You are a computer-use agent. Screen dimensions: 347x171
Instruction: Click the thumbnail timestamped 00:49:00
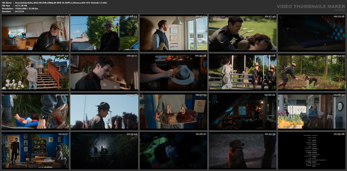(35, 111)
